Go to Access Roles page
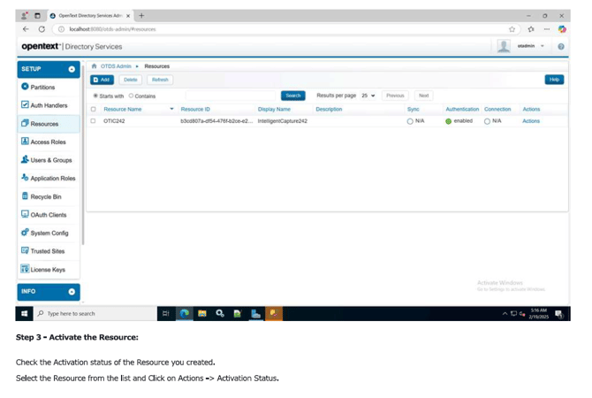The image size is (592, 398). click(x=48, y=142)
